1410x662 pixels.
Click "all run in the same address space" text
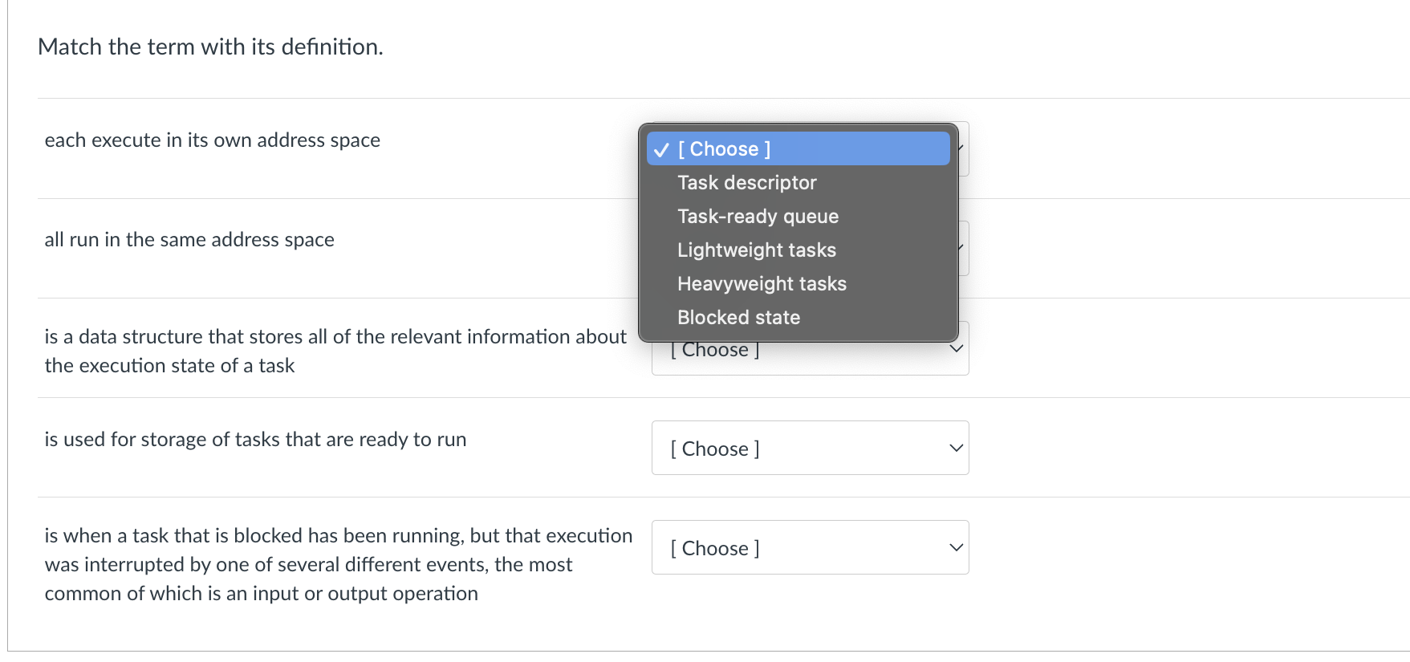pos(189,240)
